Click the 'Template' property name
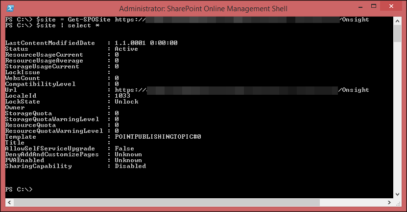407x212 pixels. [x=21, y=137]
